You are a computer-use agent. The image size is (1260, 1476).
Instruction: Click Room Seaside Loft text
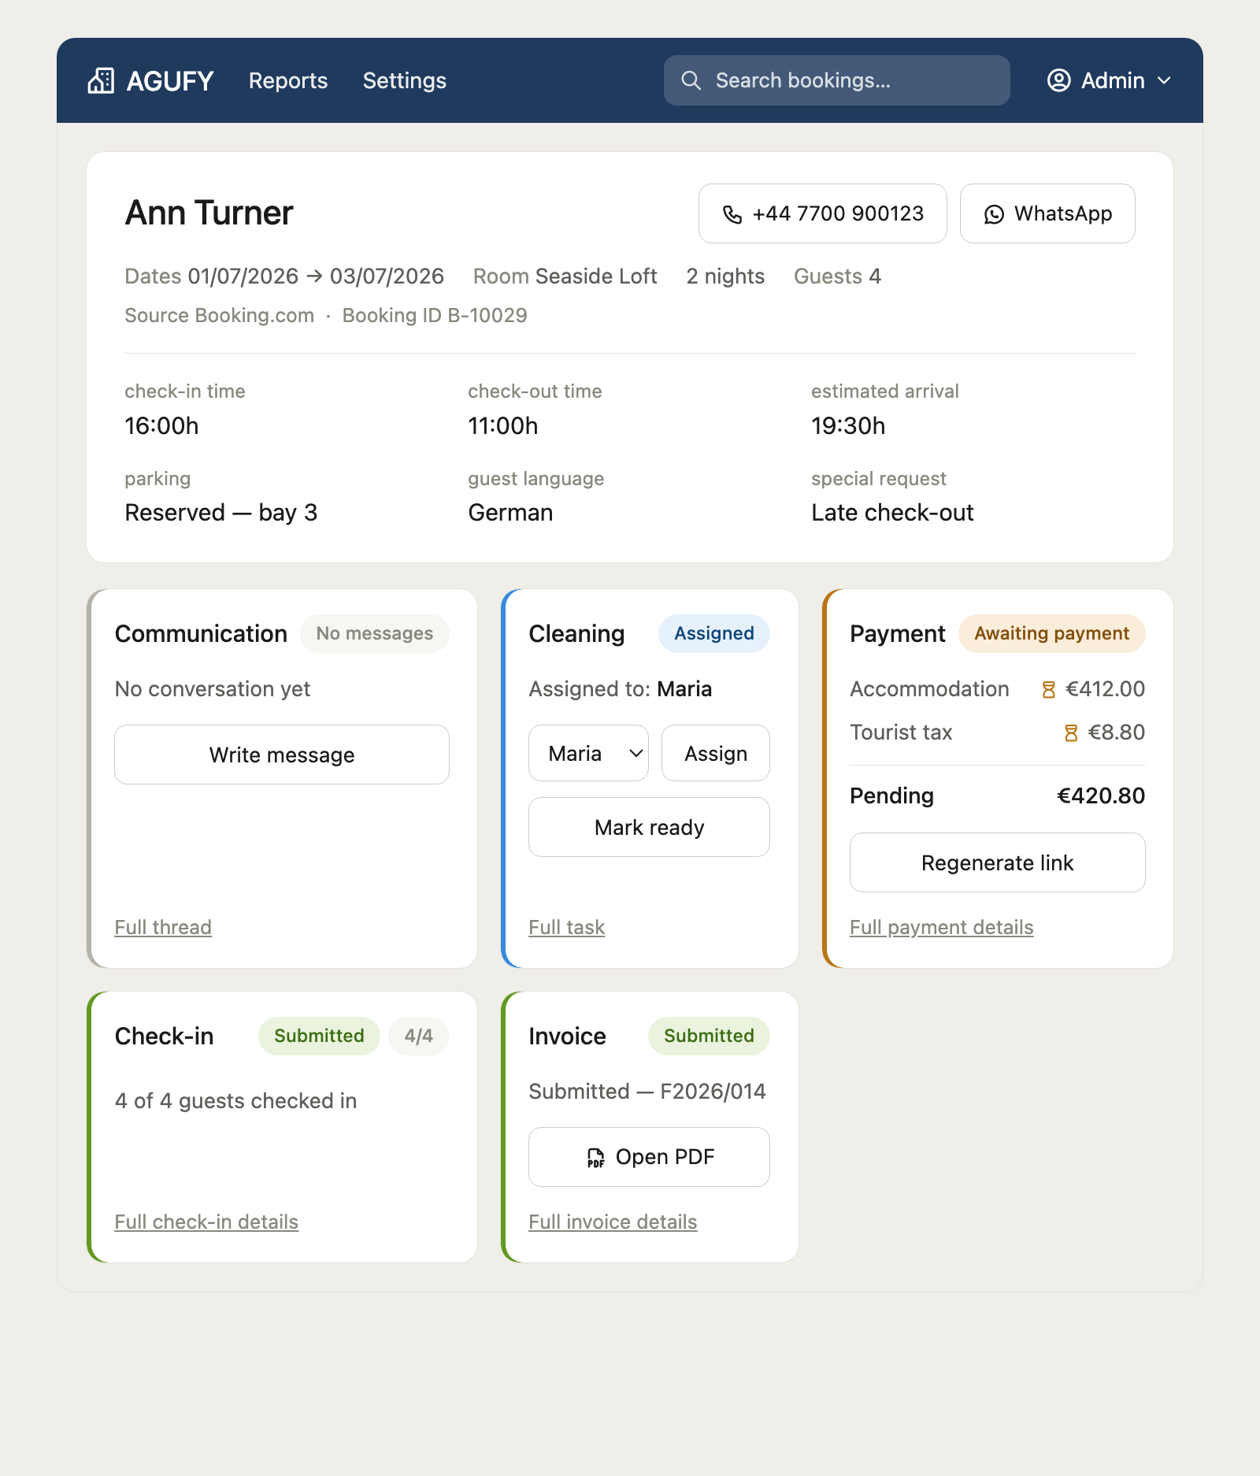(565, 276)
